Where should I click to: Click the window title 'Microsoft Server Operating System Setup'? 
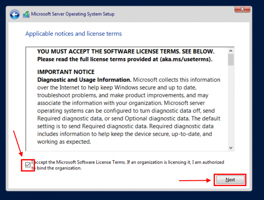point(73,14)
